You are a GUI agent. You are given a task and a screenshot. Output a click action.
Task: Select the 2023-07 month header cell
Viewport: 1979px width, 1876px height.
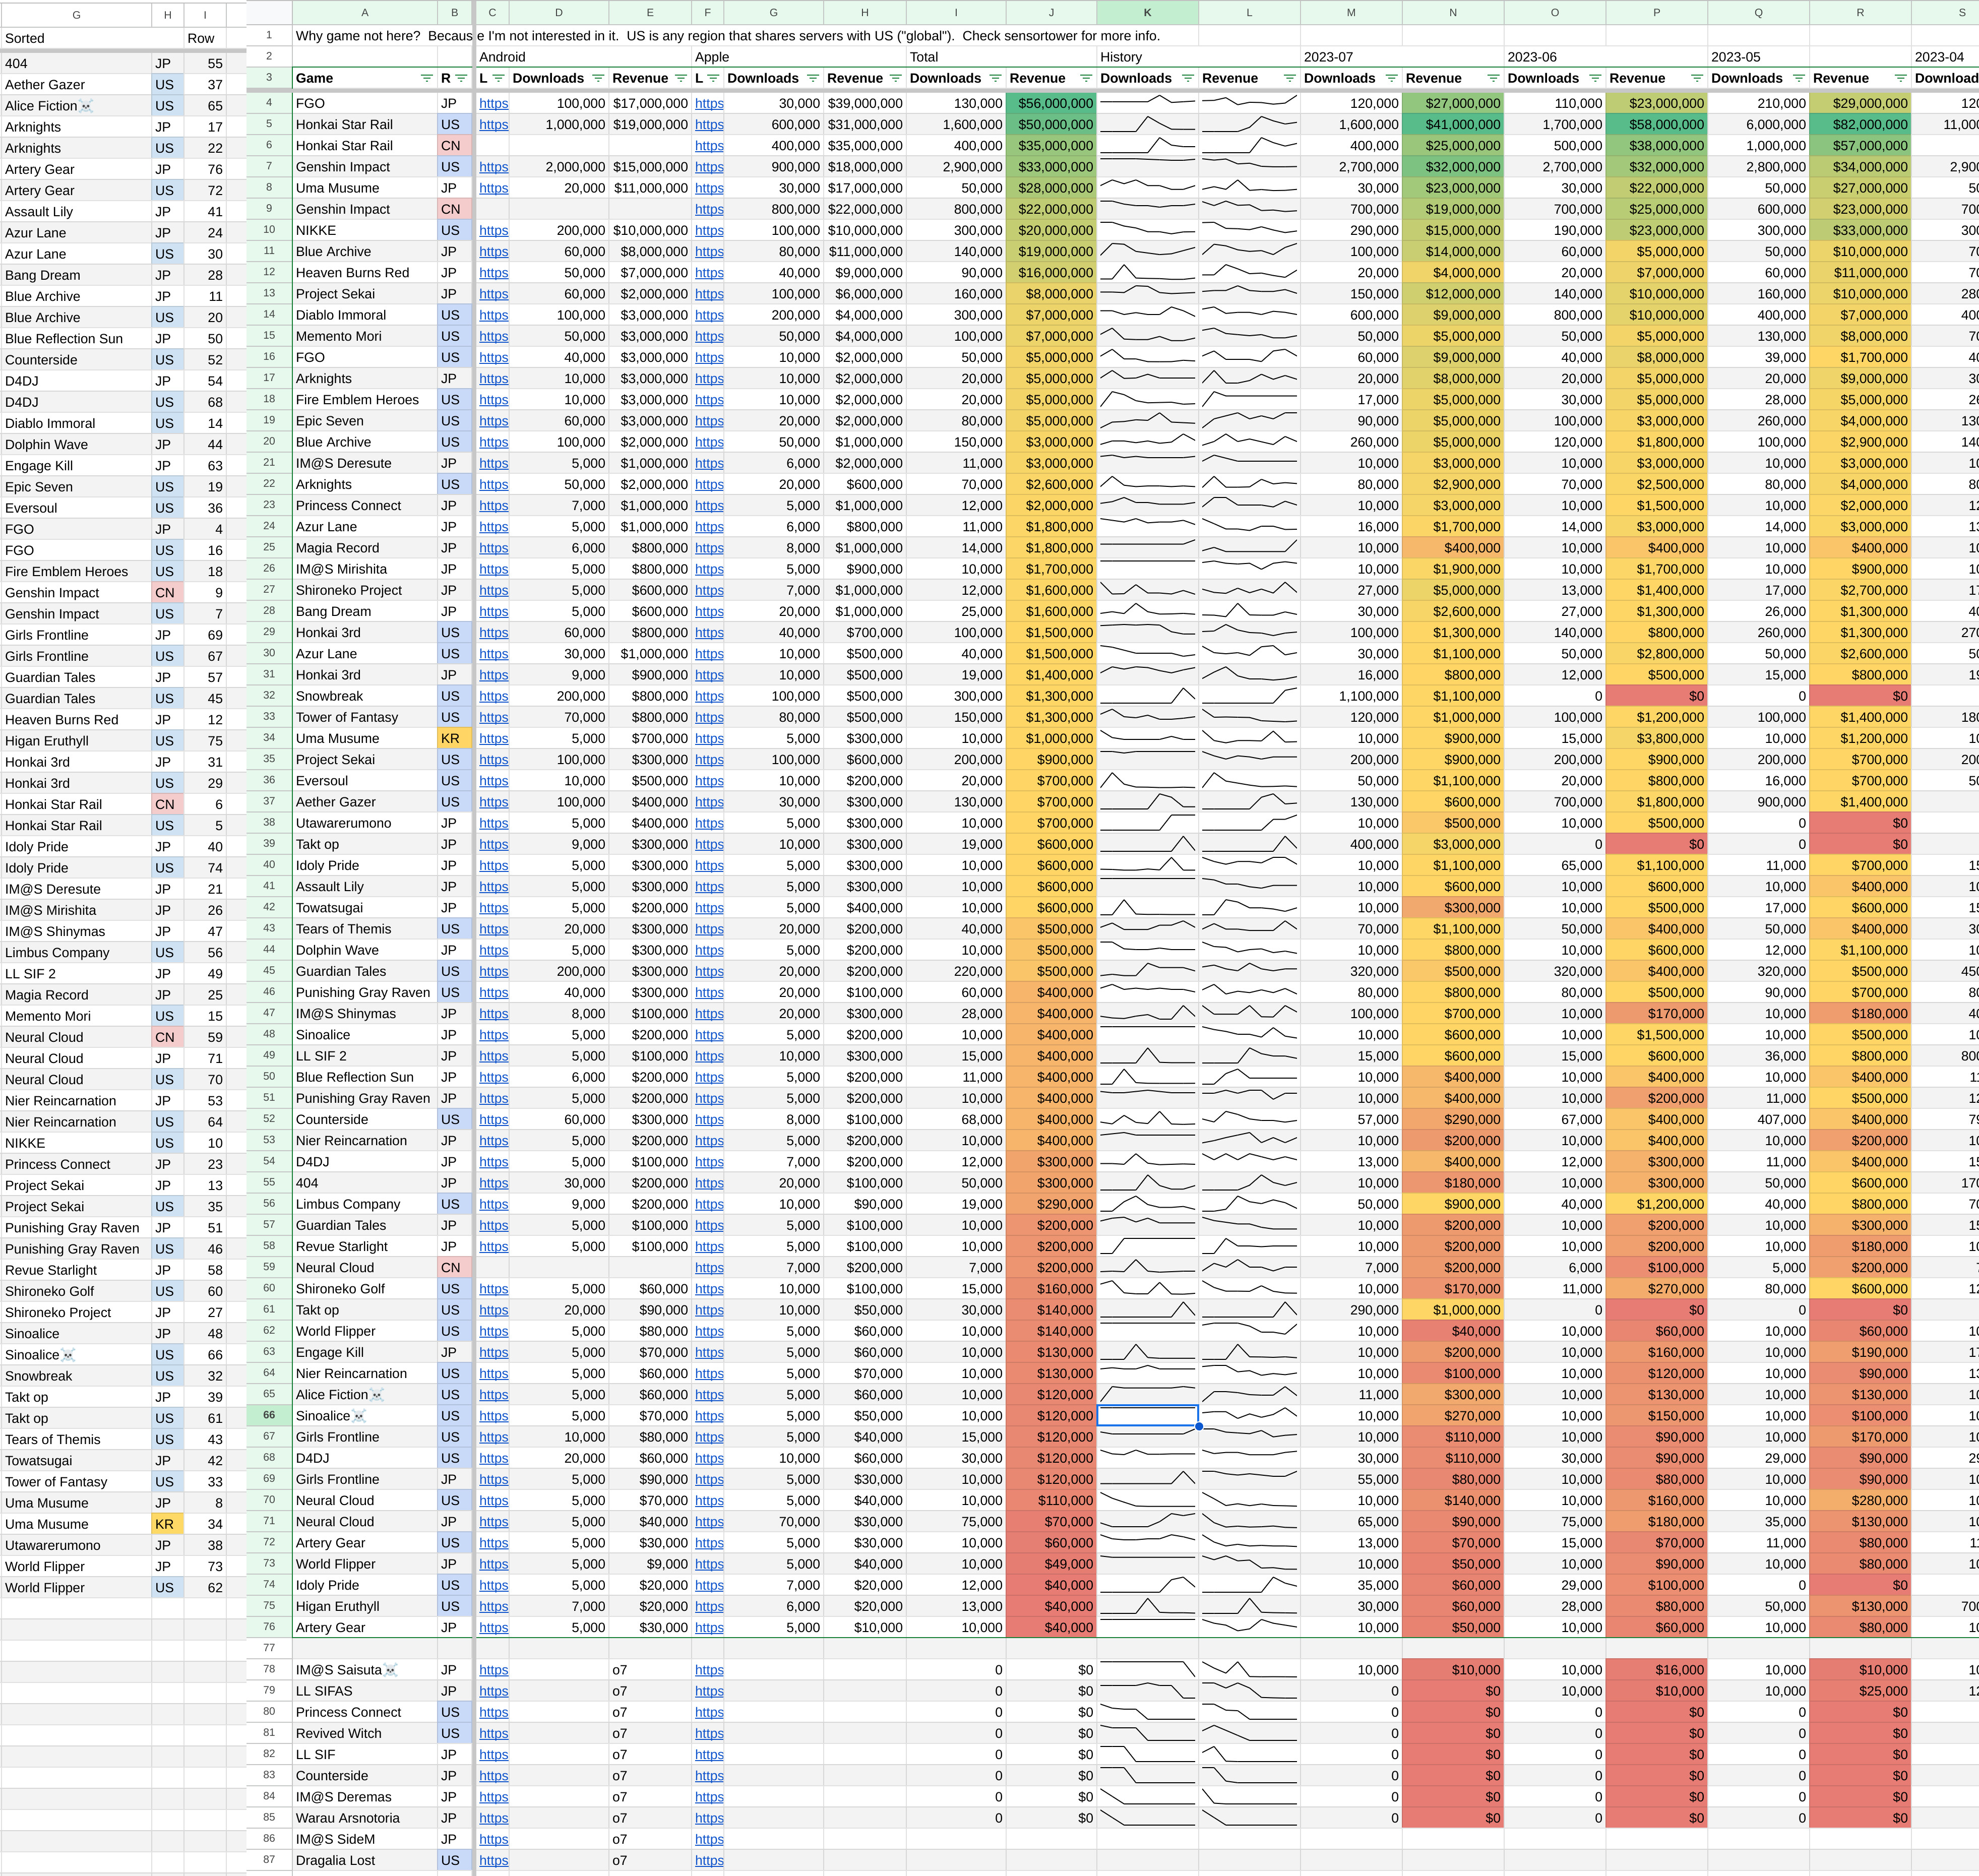[1351, 57]
